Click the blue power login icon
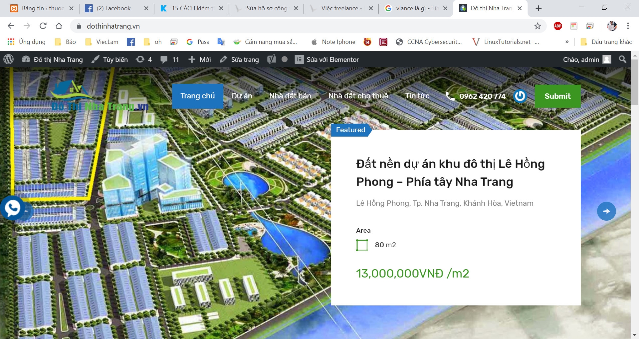 tap(520, 96)
